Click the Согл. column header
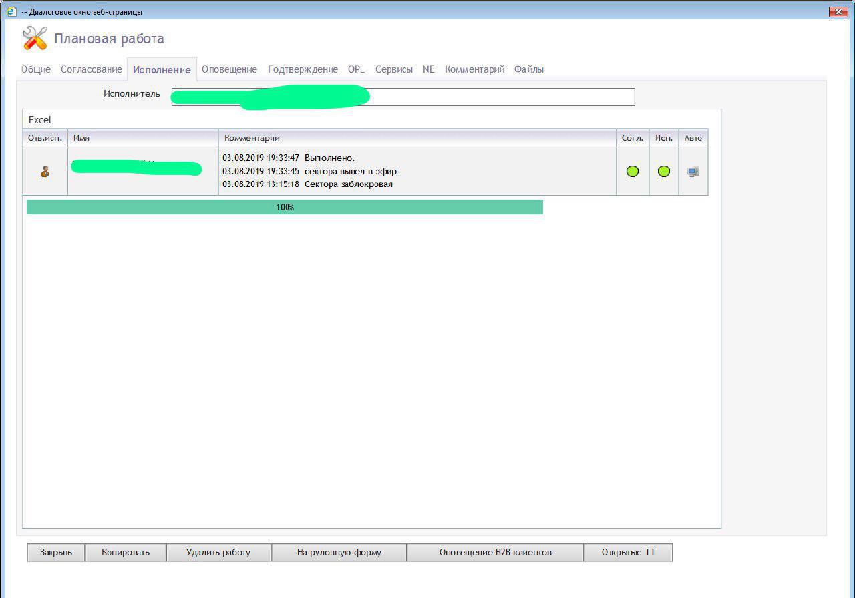The image size is (855, 598). 633,138
